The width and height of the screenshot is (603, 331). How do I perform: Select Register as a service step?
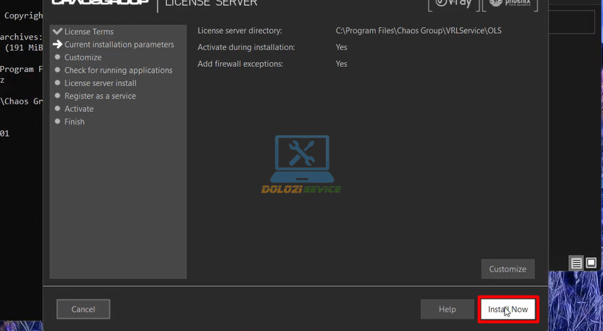(x=99, y=96)
